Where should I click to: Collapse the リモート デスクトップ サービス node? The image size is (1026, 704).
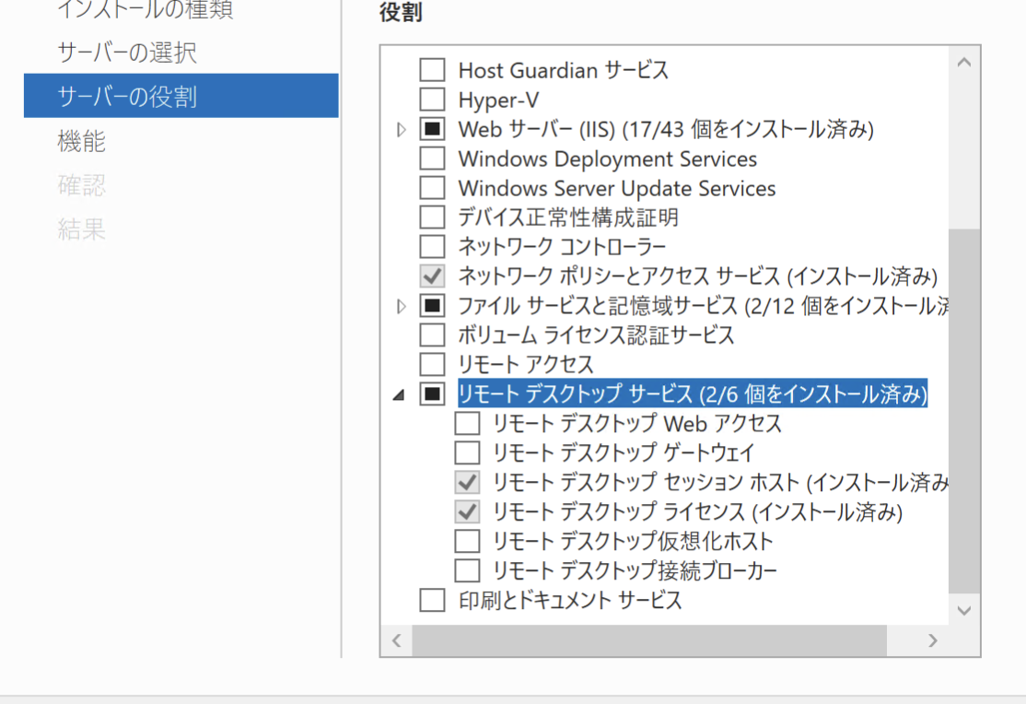tap(399, 395)
